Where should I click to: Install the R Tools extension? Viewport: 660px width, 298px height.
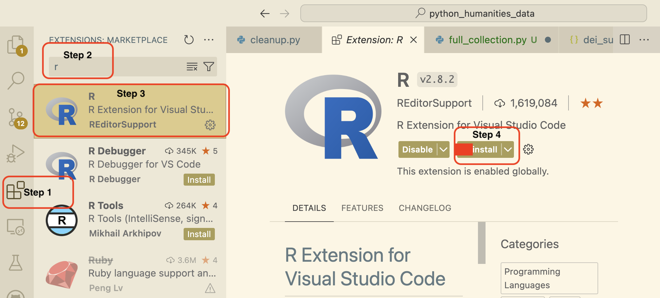click(x=199, y=234)
